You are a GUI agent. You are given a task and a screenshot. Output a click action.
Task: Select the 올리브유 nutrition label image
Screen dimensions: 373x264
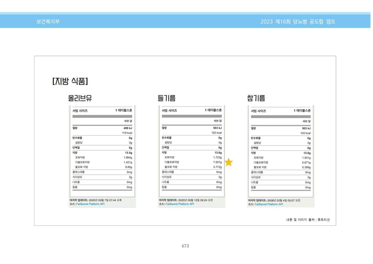click(102, 156)
